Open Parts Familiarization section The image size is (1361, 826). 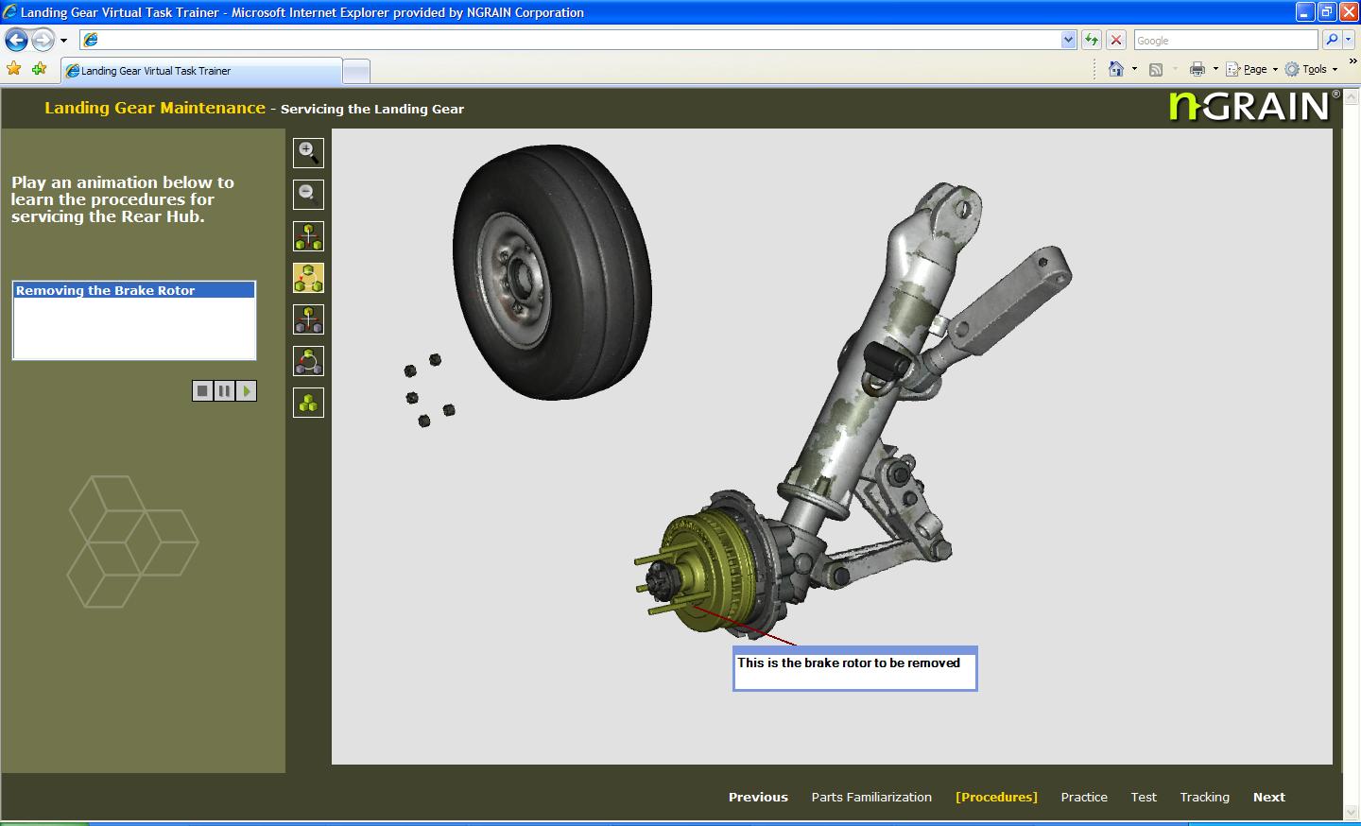pyautogui.click(x=871, y=797)
